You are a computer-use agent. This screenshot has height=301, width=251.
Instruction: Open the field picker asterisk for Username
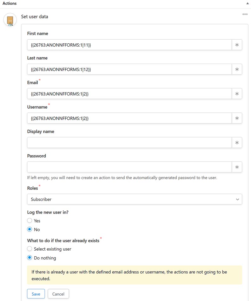[237, 118]
